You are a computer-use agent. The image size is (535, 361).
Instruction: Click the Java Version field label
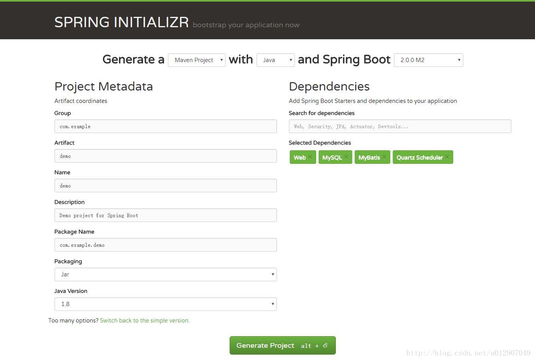click(71, 291)
